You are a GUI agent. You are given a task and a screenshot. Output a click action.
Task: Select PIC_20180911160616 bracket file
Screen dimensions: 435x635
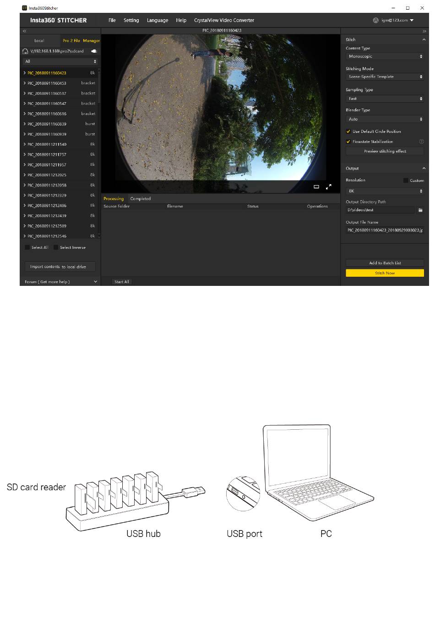[60, 114]
